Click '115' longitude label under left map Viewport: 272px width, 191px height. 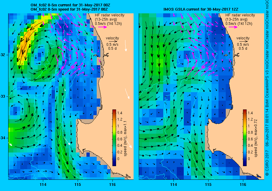tap(78, 185)
